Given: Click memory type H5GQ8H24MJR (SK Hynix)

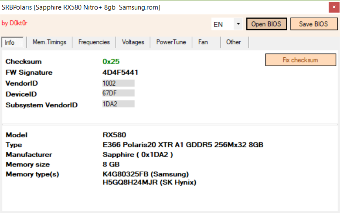Looking at the screenshot, I should [x=150, y=183].
